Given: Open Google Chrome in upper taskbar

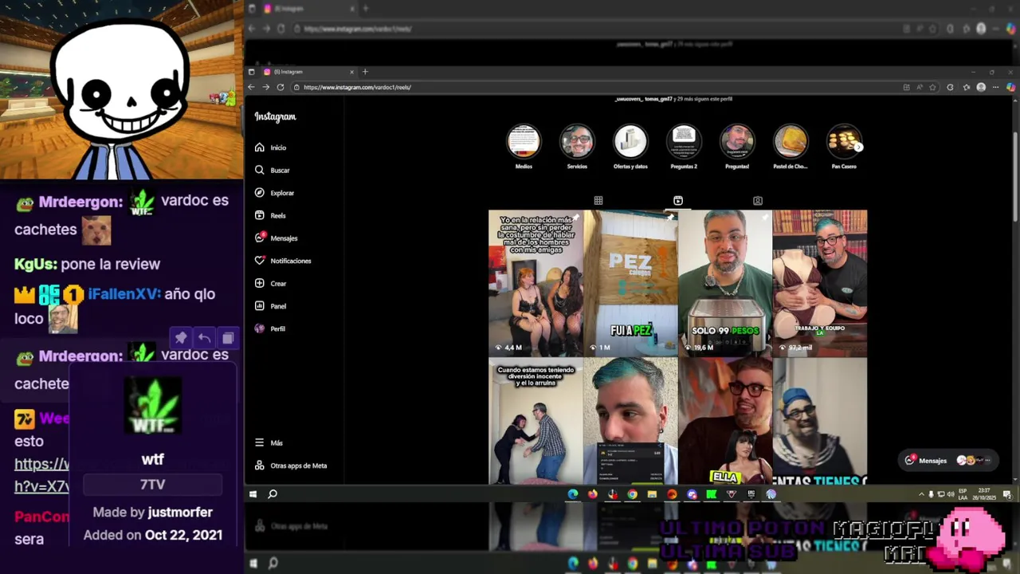Looking at the screenshot, I should coord(632,494).
